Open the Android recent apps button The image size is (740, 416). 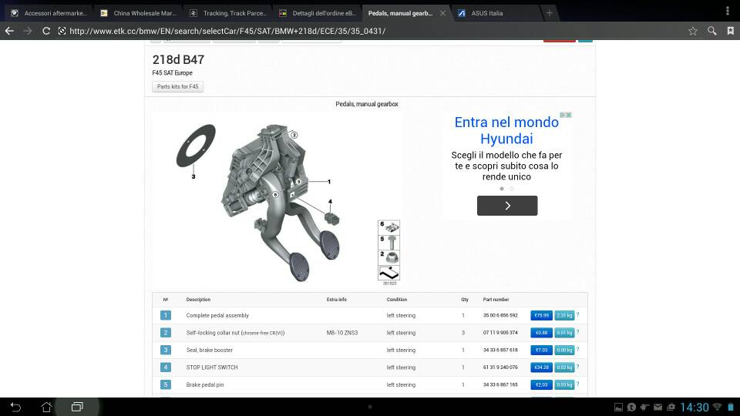coord(77,407)
